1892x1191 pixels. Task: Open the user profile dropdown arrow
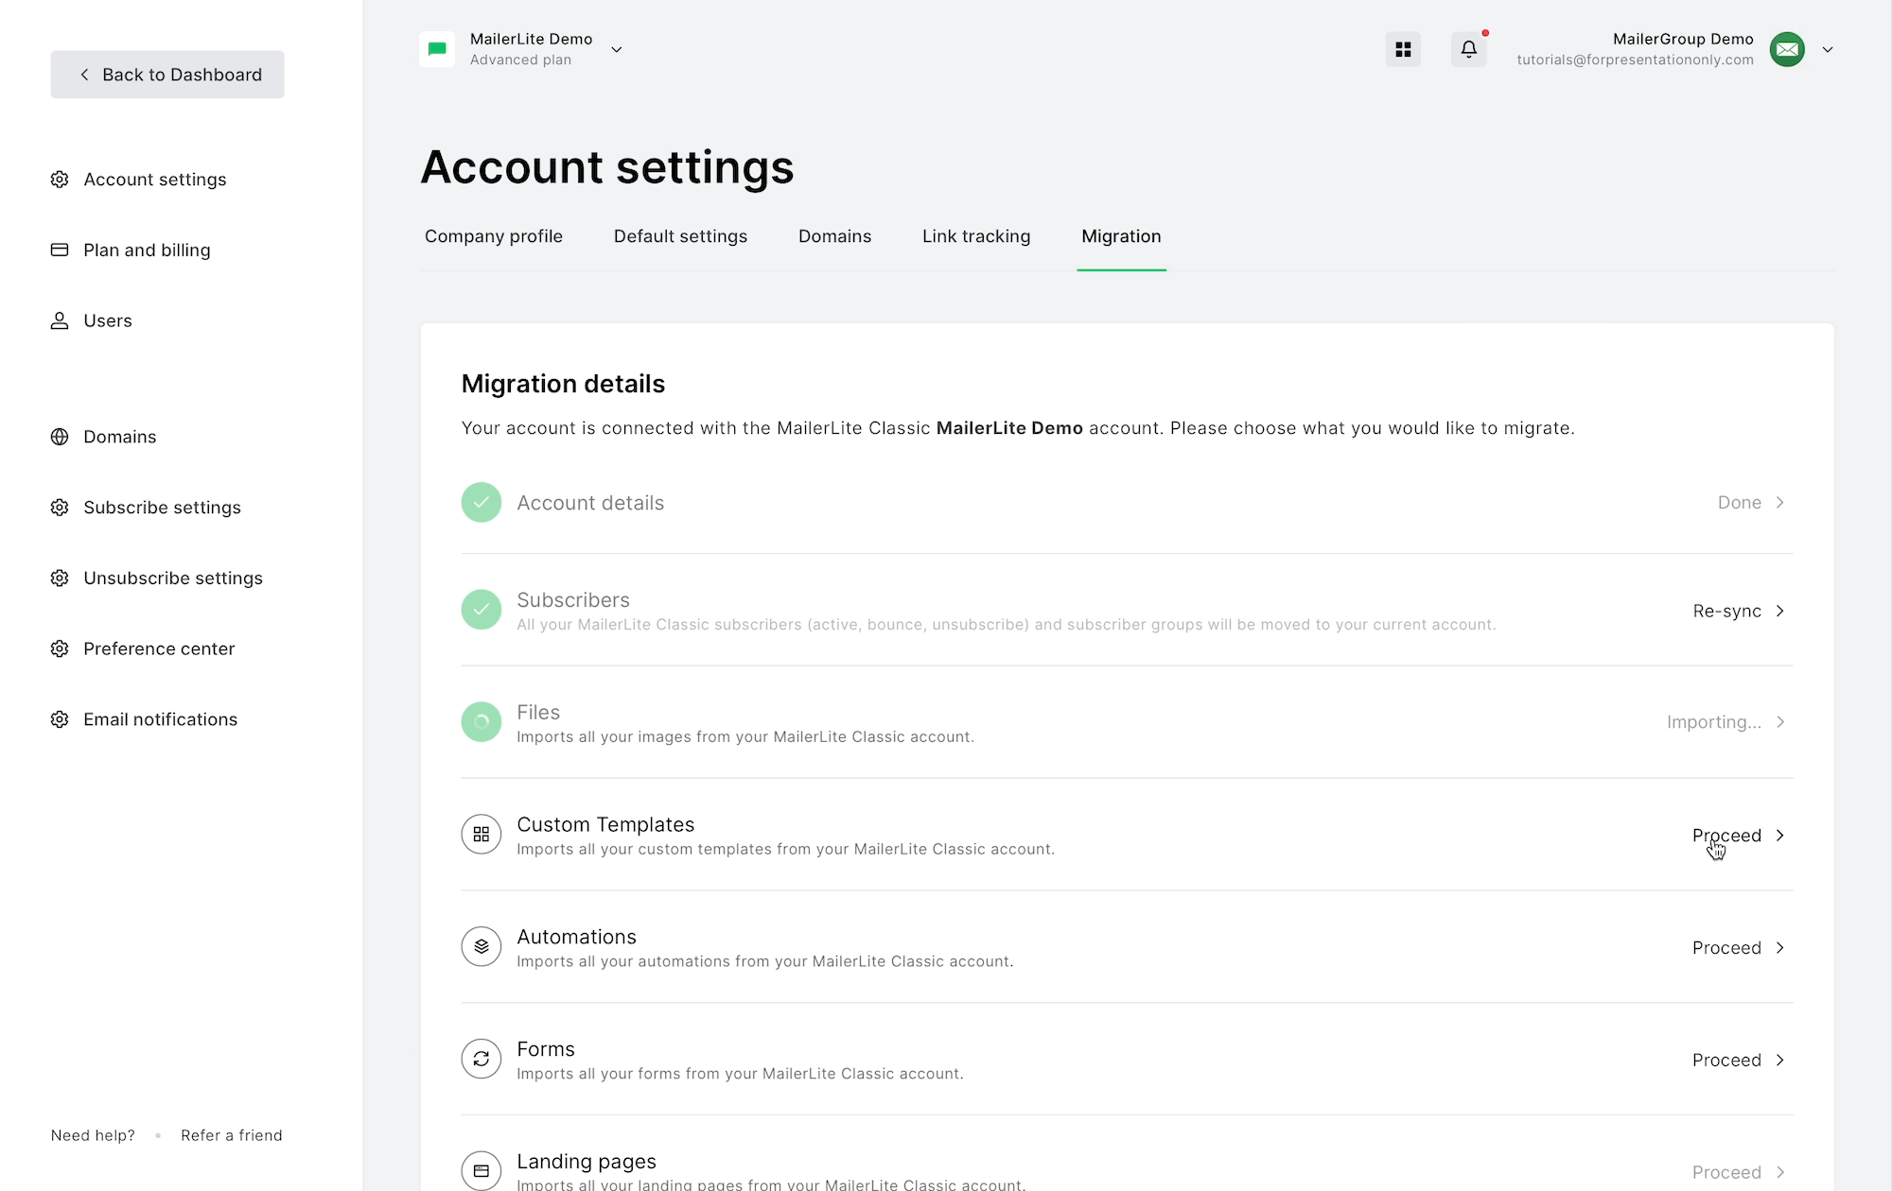pos(1828,49)
